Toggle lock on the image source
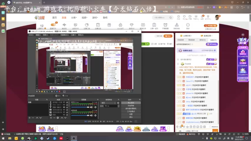The height and width of the screenshot is (141, 251). point(67,115)
